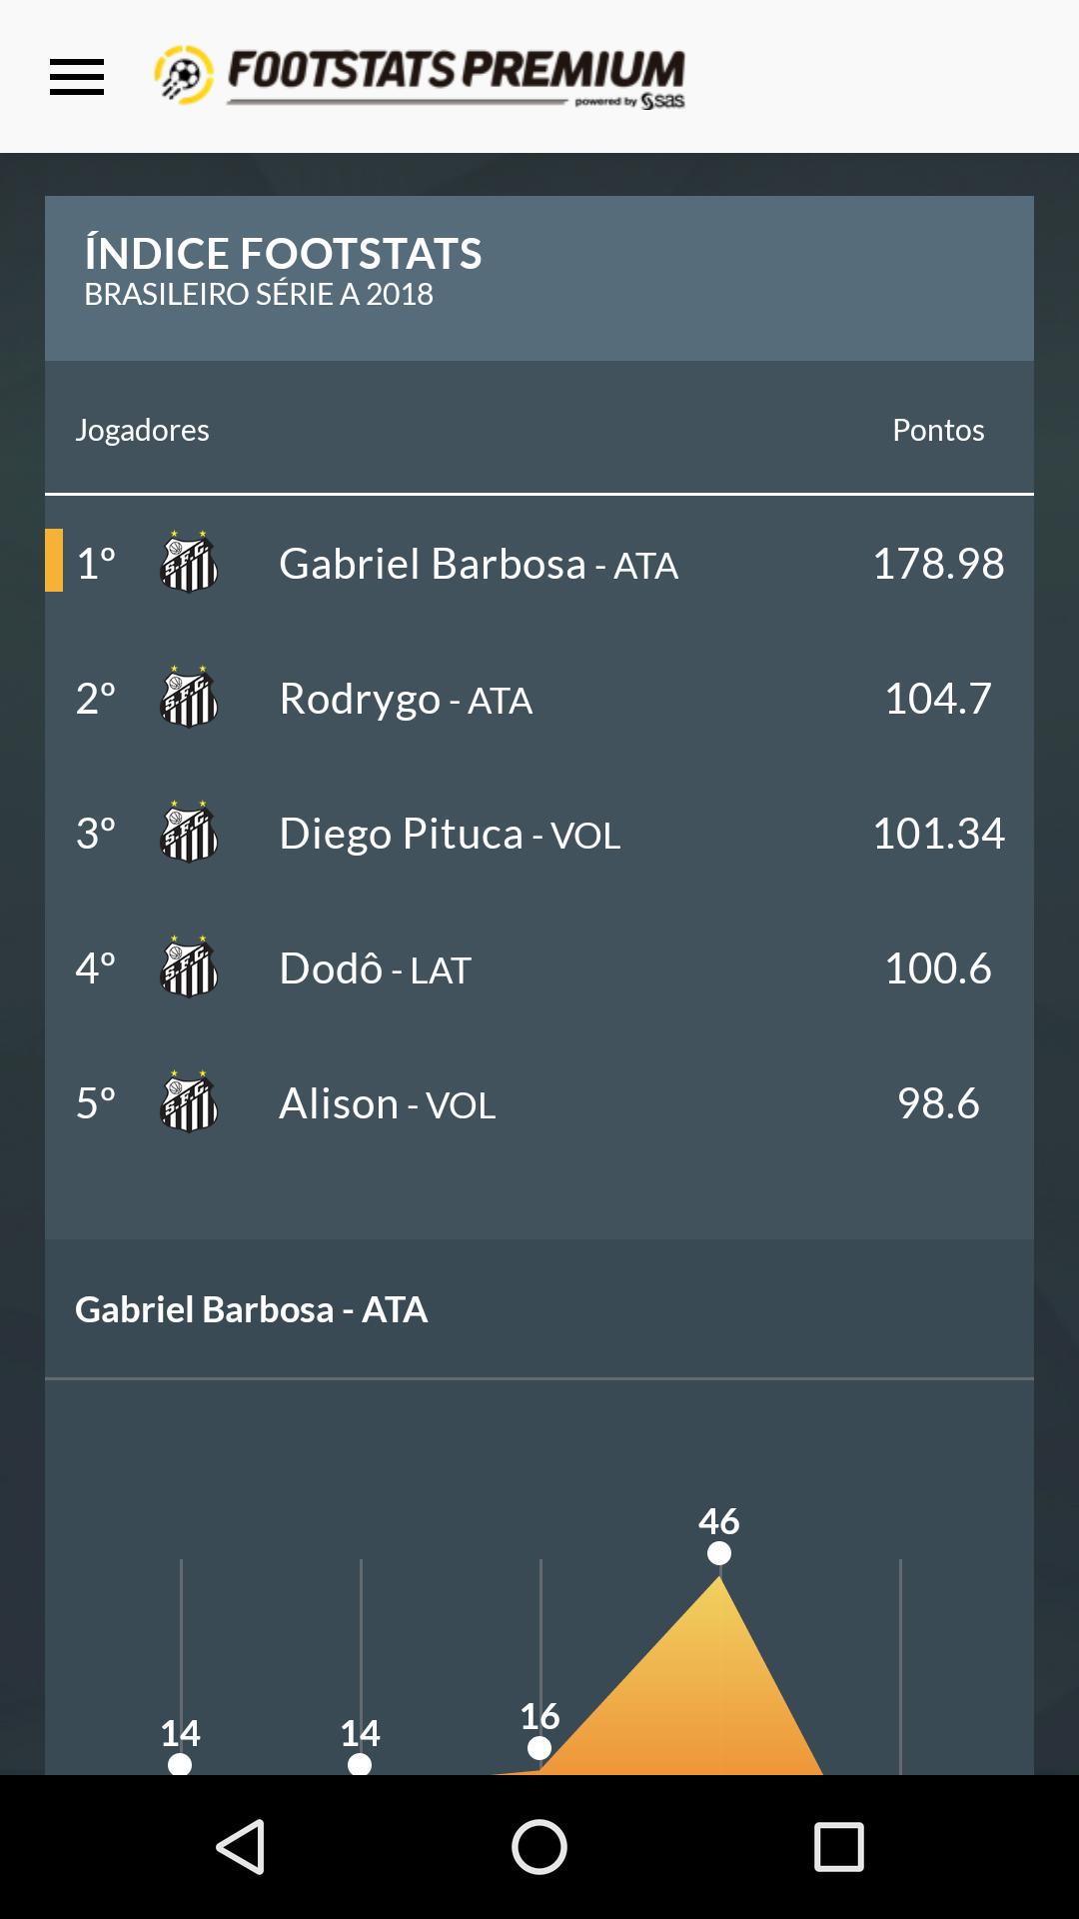
Task: Go back with Android back arrow
Action: (241, 1847)
